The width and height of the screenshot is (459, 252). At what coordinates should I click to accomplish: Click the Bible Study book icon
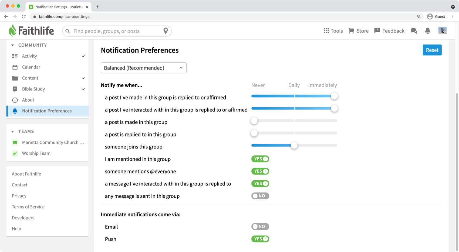click(x=15, y=89)
